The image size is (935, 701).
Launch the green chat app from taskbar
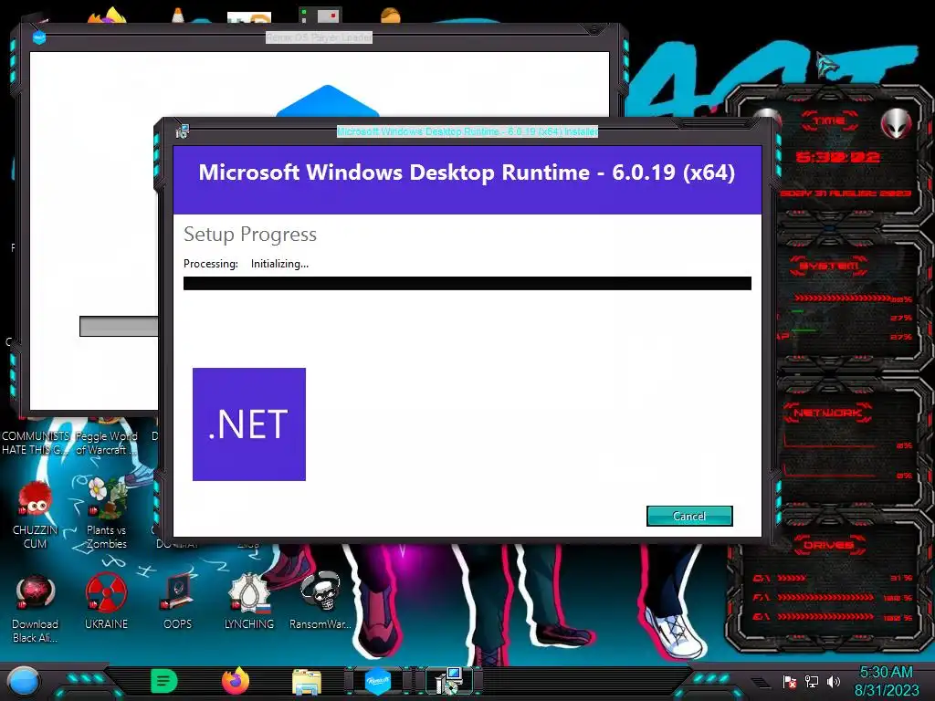click(164, 681)
